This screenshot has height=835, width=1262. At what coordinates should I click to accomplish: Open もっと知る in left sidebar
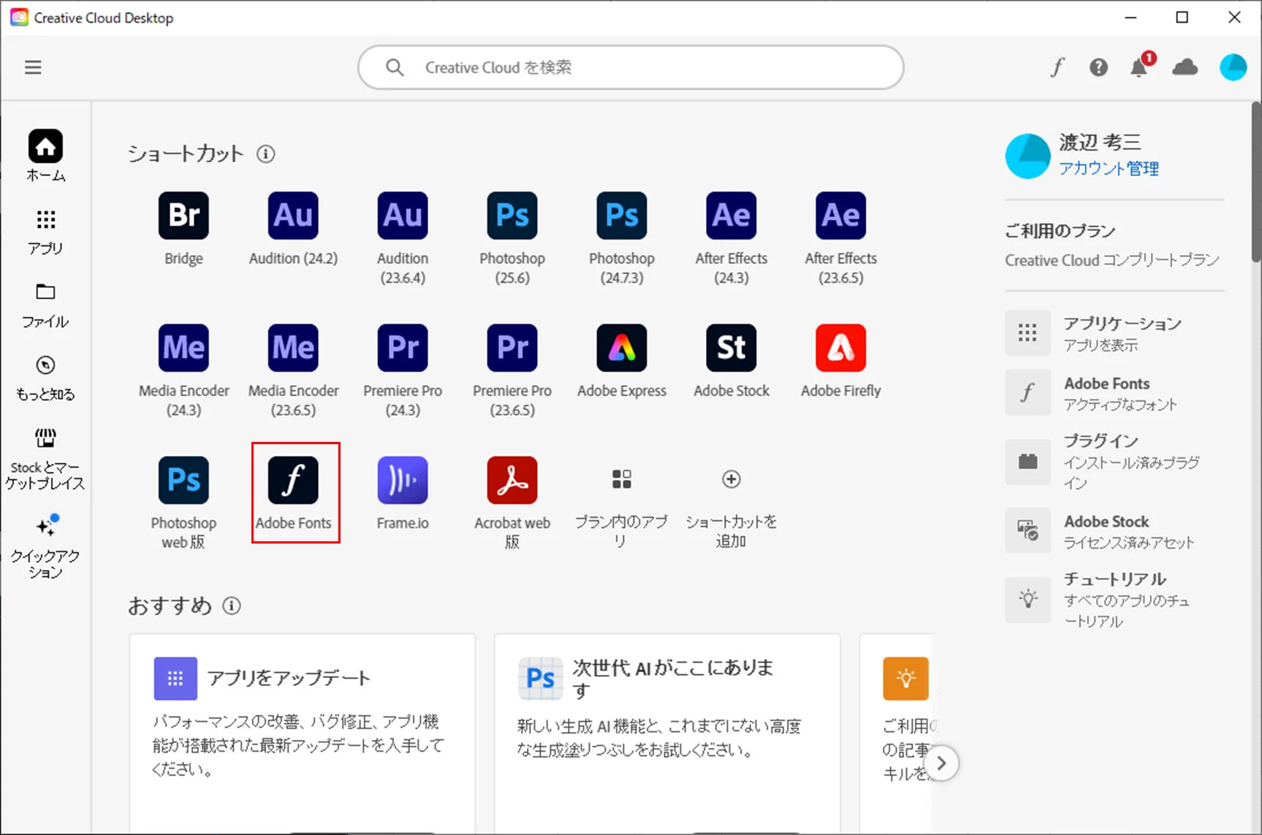45,378
